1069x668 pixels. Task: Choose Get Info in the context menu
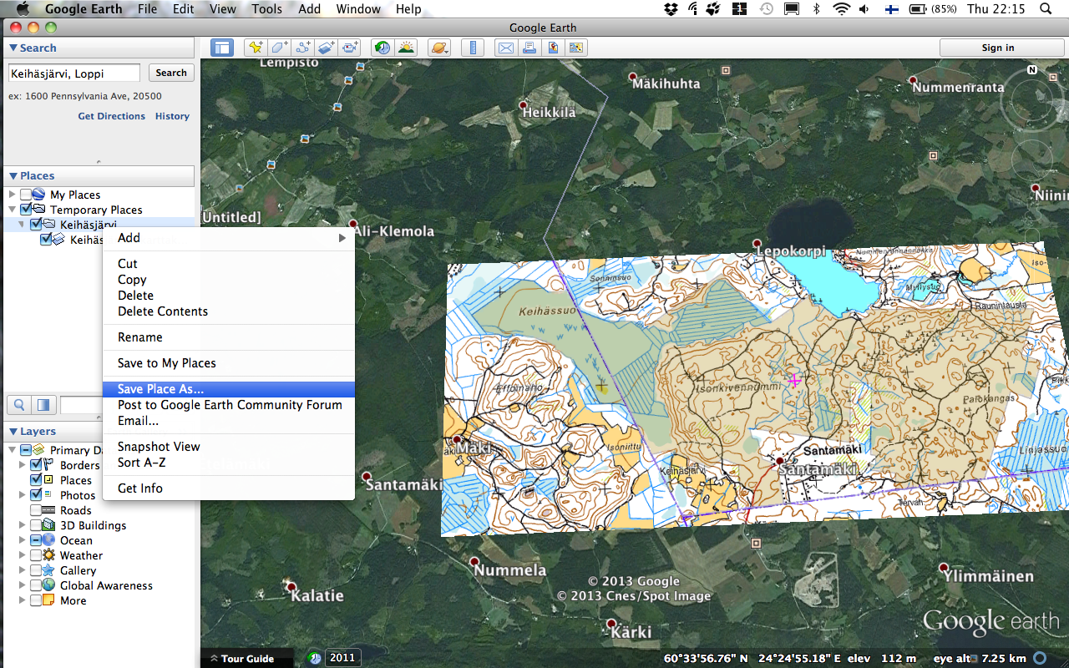coord(228,488)
